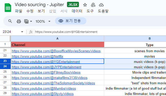The image size is (166, 96).
Task: Select row 24 header
Action: click(5, 66)
